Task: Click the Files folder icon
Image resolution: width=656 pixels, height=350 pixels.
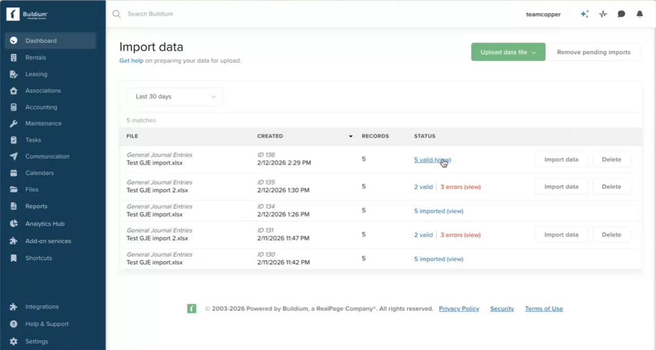Action: tap(14, 189)
